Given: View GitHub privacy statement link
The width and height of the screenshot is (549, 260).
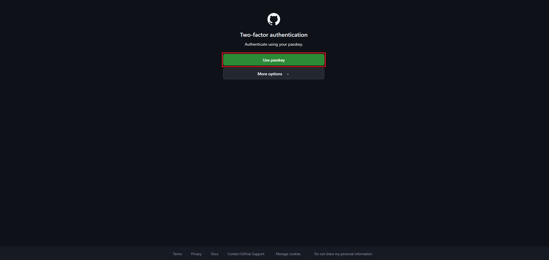Looking at the screenshot, I should pyautogui.click(x=196, y=254).
